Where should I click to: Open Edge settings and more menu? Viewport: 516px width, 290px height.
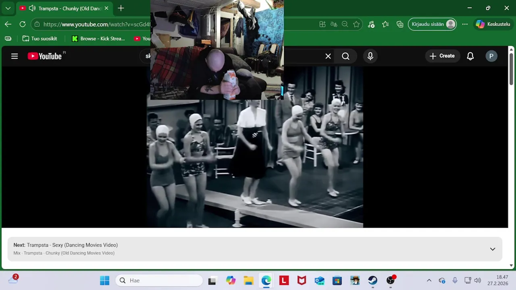465,24
